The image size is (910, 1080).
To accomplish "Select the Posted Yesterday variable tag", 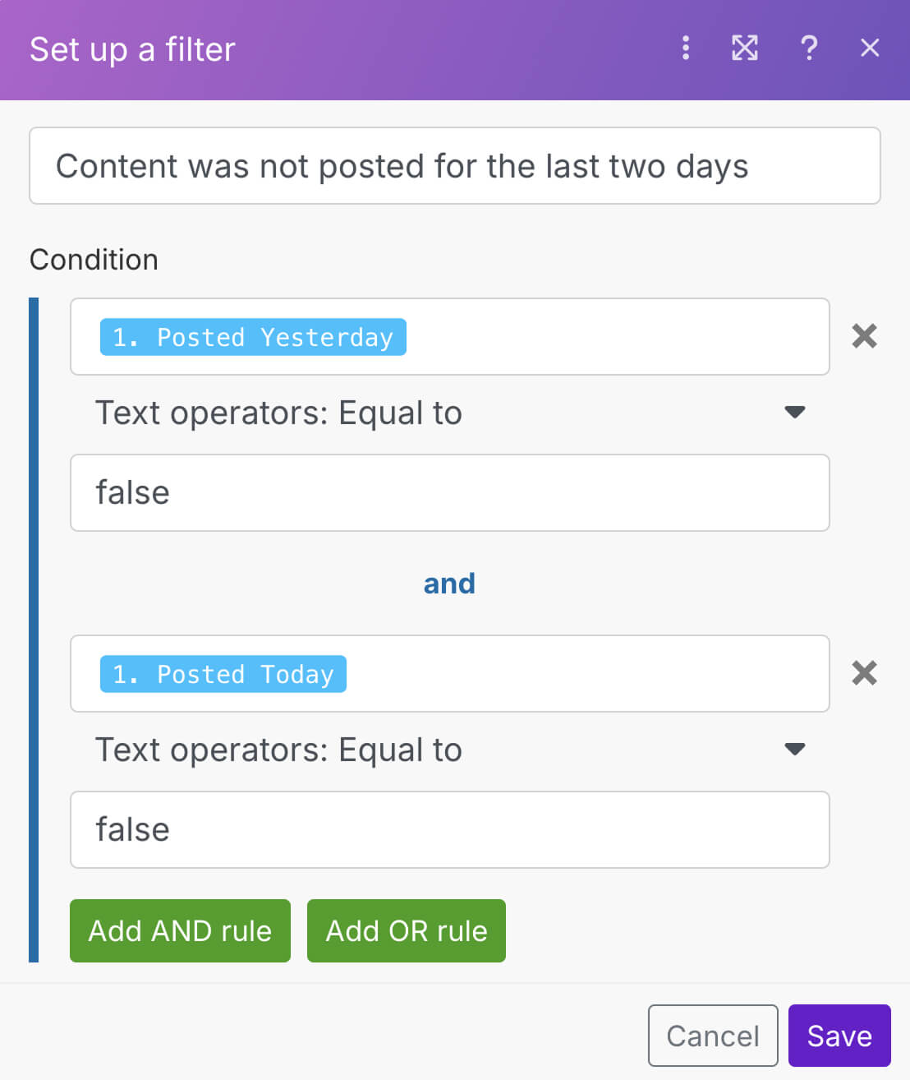I will 252,337.
